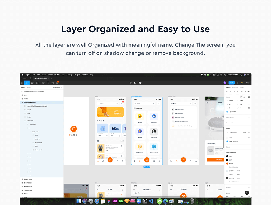Open the help question mark button
This screenshot has height=205, width=271.
tap(247, 193)
